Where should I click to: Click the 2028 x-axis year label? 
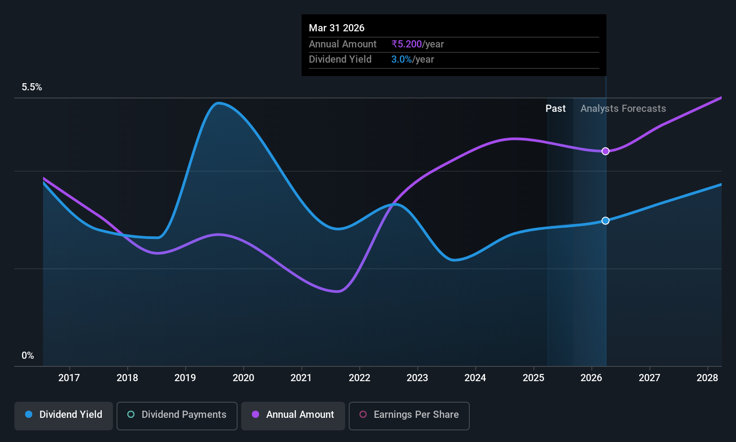tap(707, 378)
